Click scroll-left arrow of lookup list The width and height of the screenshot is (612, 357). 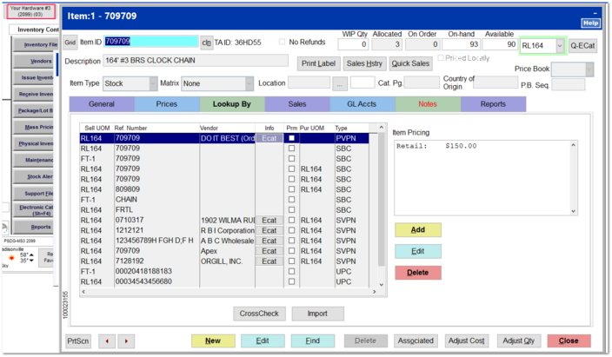[83, 292]
